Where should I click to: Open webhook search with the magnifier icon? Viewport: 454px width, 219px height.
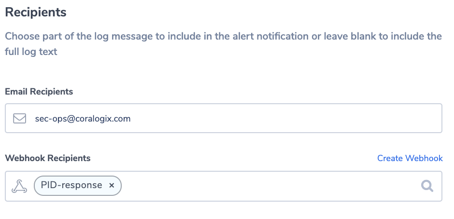point(427,186)
